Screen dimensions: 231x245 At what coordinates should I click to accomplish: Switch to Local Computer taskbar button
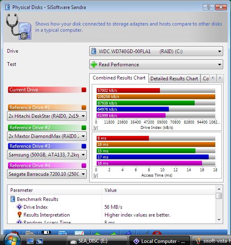tap(160, 241)
